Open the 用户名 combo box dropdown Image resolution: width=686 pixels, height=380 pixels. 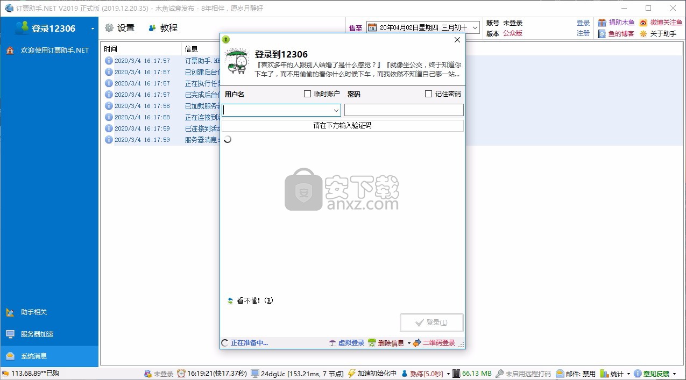click(x=336, y=110)
